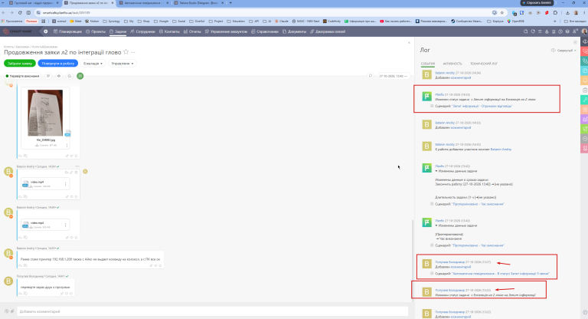588x319 pixels.
Task: Open the Сотрудники menu item
Action: point(142,31)
